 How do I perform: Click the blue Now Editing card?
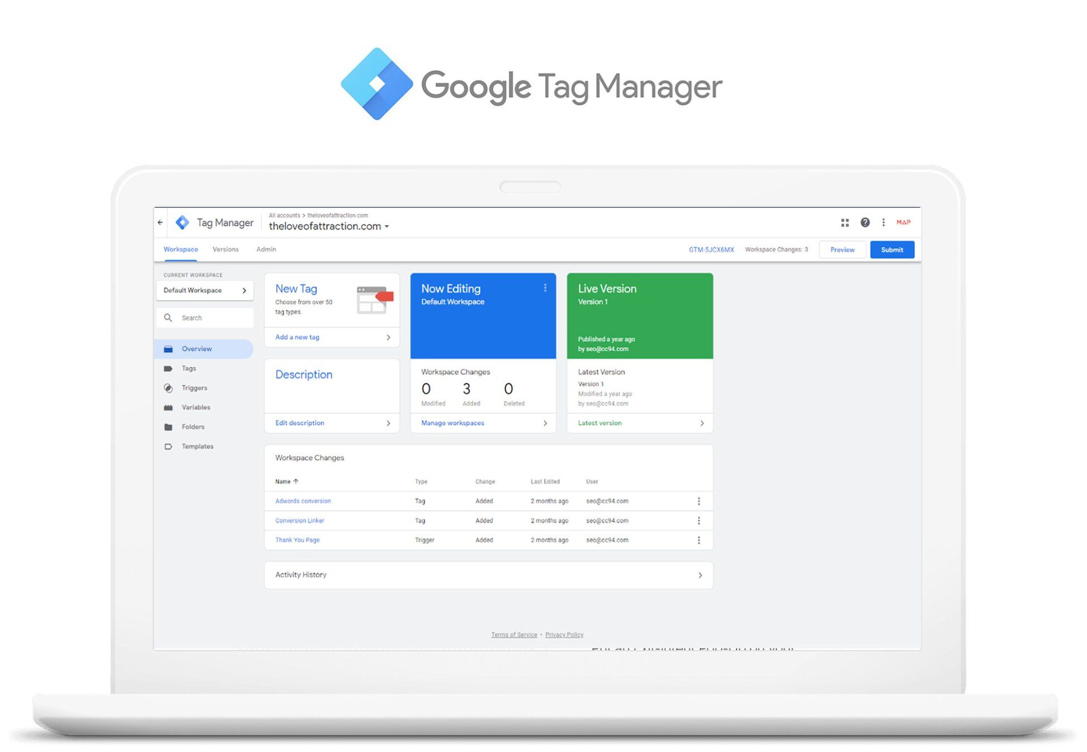[483, 316]
